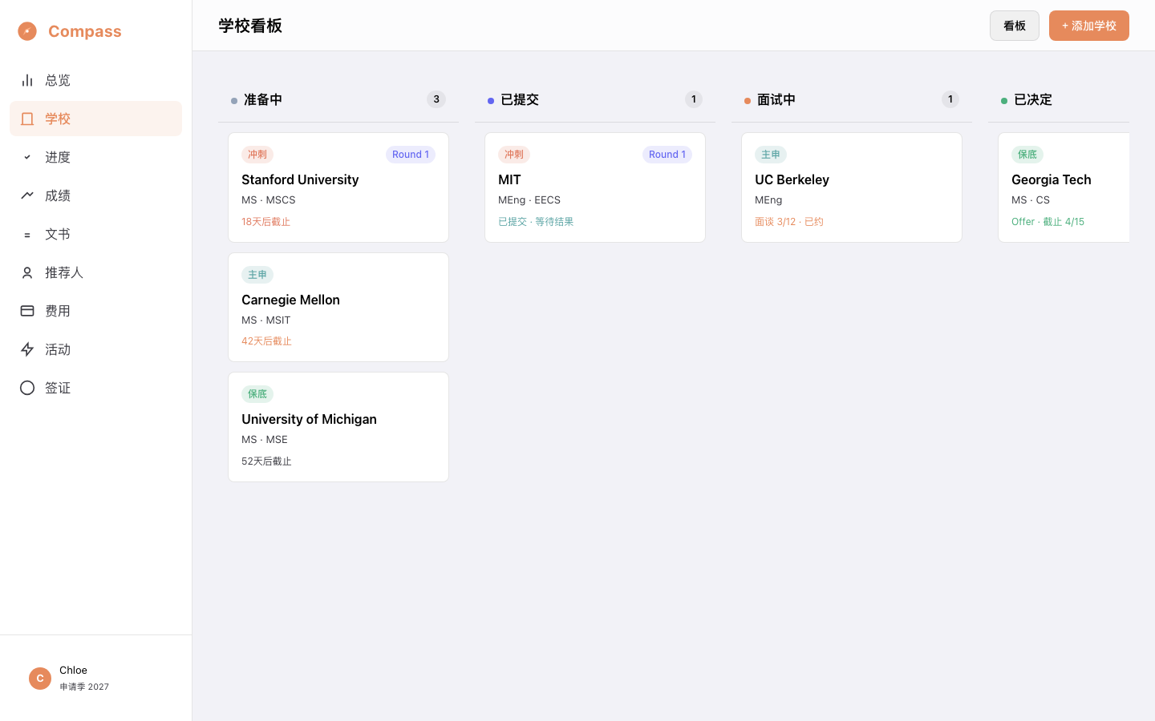Viewport: 1155px width, 721px height.
Task: Click the count badge in 已提交 column
Action: click(694, 99)
